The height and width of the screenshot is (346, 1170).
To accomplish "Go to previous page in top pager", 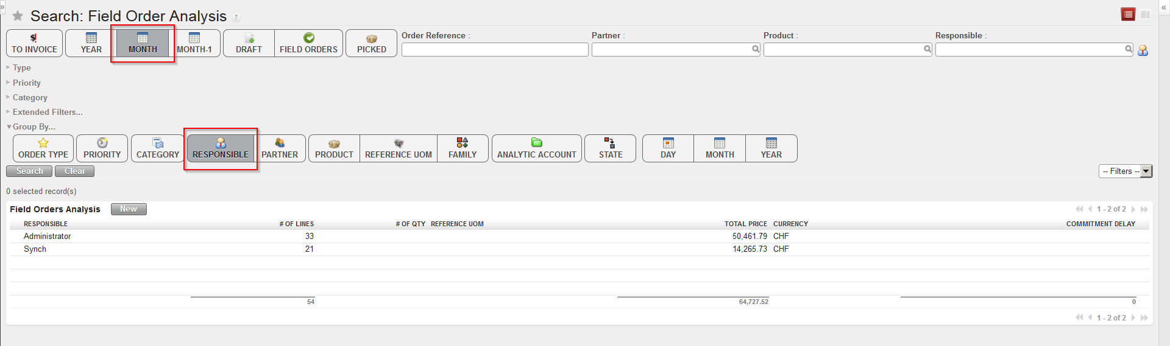I will pos(1090,209).
